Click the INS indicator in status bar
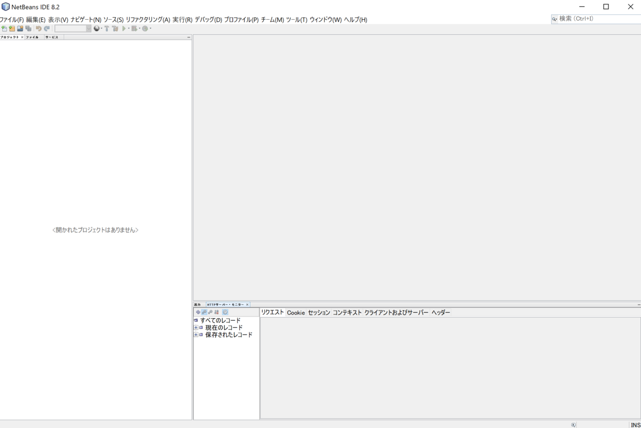Image resolution: width=641 pixels, height=428 pixels. 635,425
